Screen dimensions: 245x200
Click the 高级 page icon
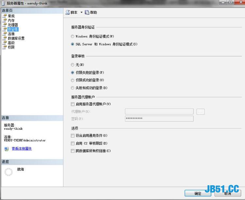(5, 43)
